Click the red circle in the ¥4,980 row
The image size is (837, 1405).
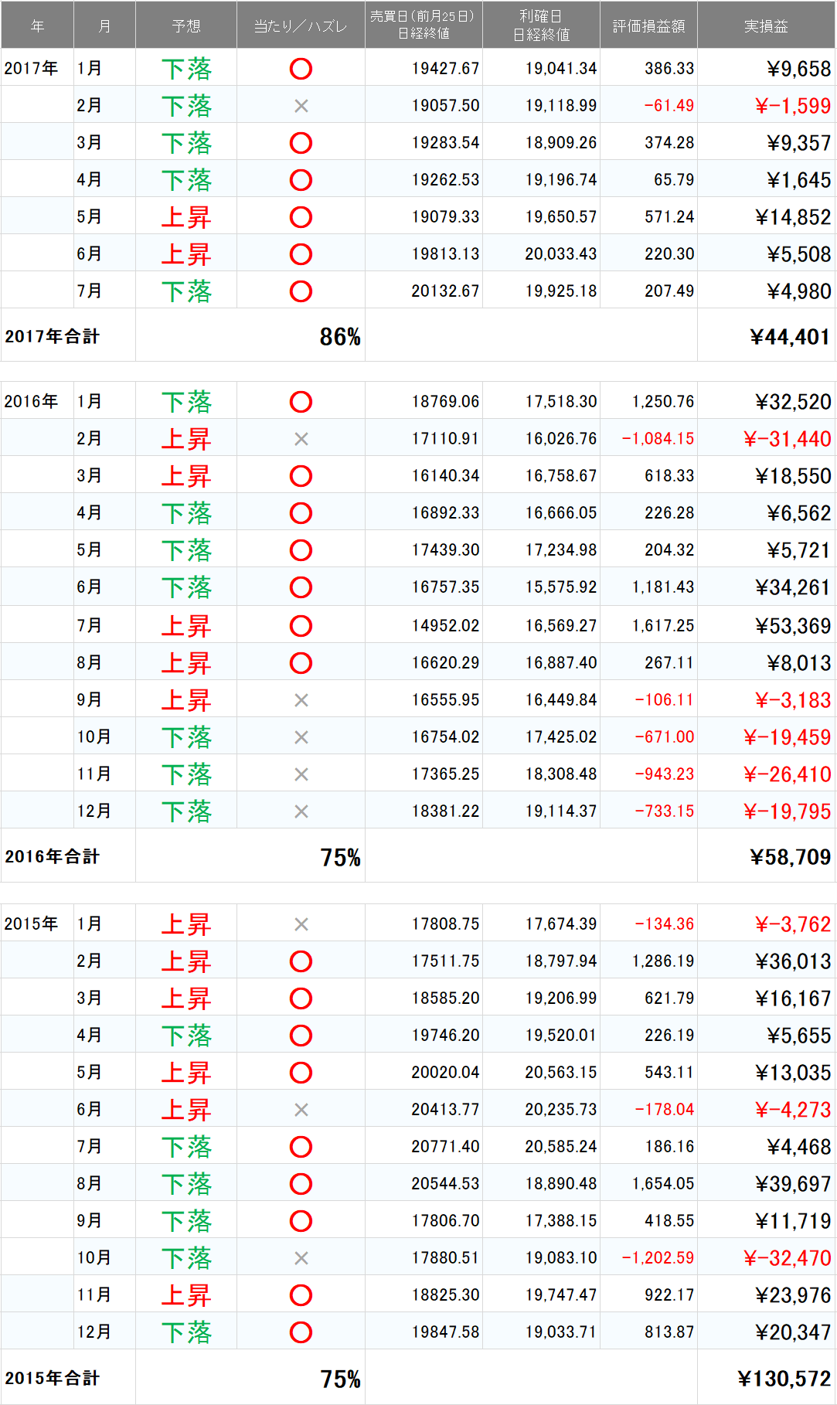point(301,291)
